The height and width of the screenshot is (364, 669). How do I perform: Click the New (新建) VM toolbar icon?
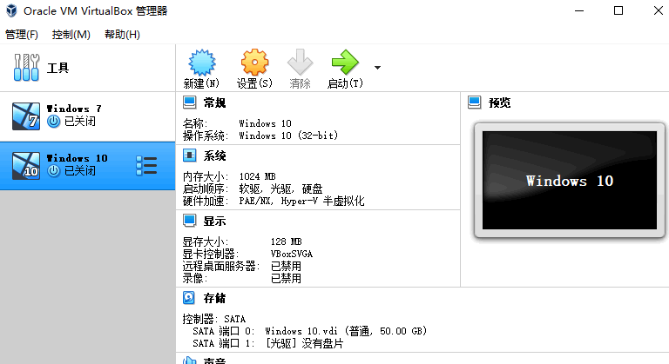[x=202, y=63]
